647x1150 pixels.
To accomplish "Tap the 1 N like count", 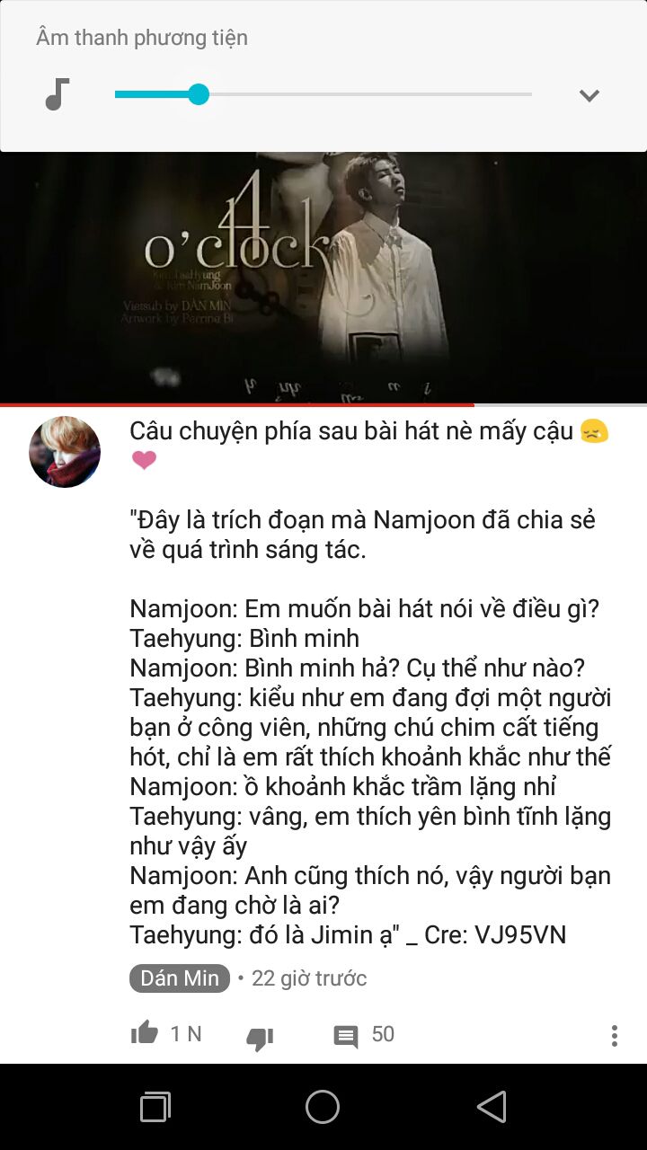I will (x=186, y=1034).
